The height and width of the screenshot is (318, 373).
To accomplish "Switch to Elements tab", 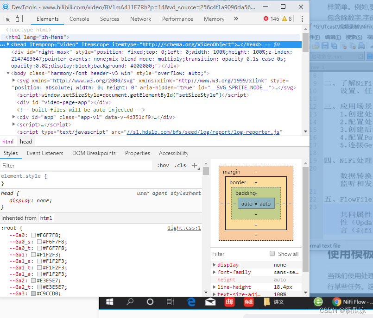I will [x=48, y=19].
